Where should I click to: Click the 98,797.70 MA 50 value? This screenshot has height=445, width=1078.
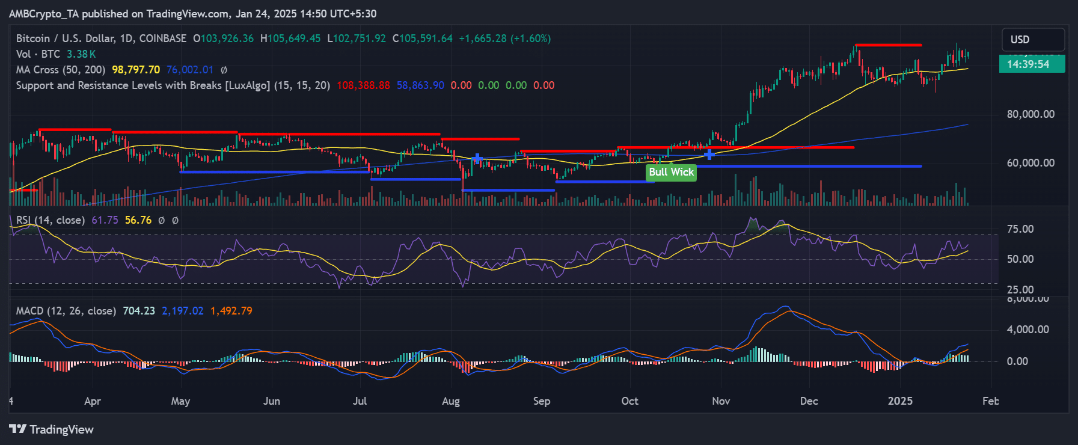[x=136, y=70]
